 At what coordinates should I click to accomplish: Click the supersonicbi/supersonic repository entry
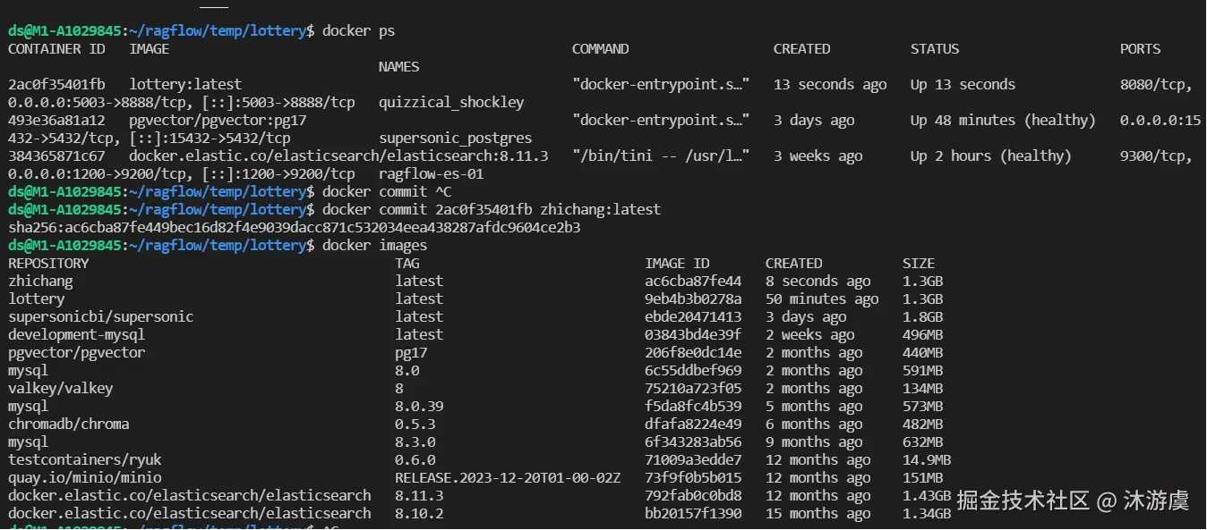(x=100, y=316)
